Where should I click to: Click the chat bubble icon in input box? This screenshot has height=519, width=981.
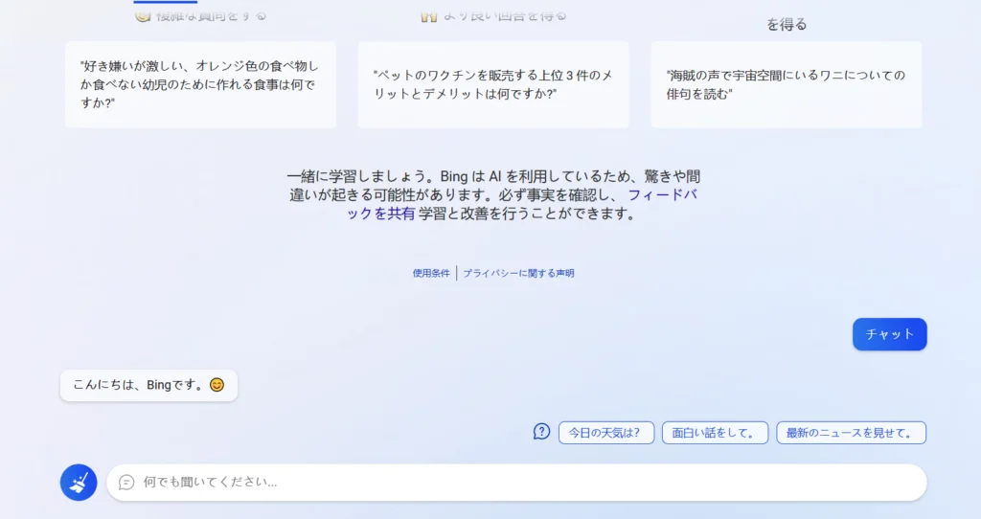coord(126,482)
